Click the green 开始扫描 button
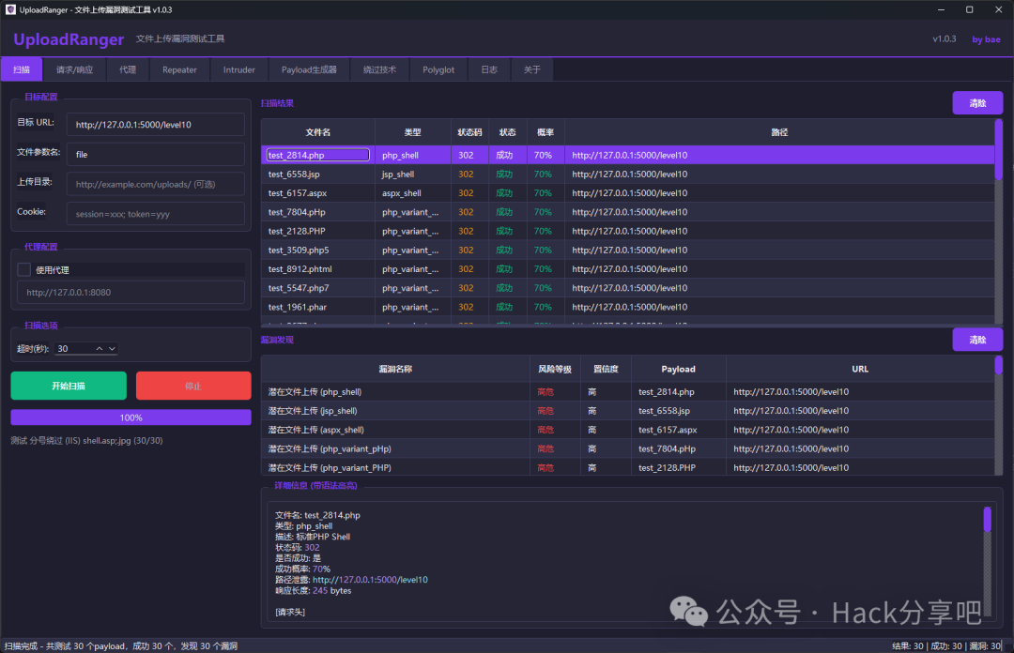1014x653 pixels. [69, 386]
